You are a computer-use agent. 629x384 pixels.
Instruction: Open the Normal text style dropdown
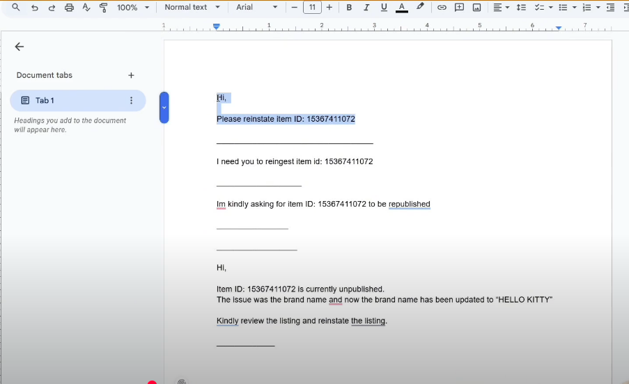pyautogui.click(x=192, y=8)
